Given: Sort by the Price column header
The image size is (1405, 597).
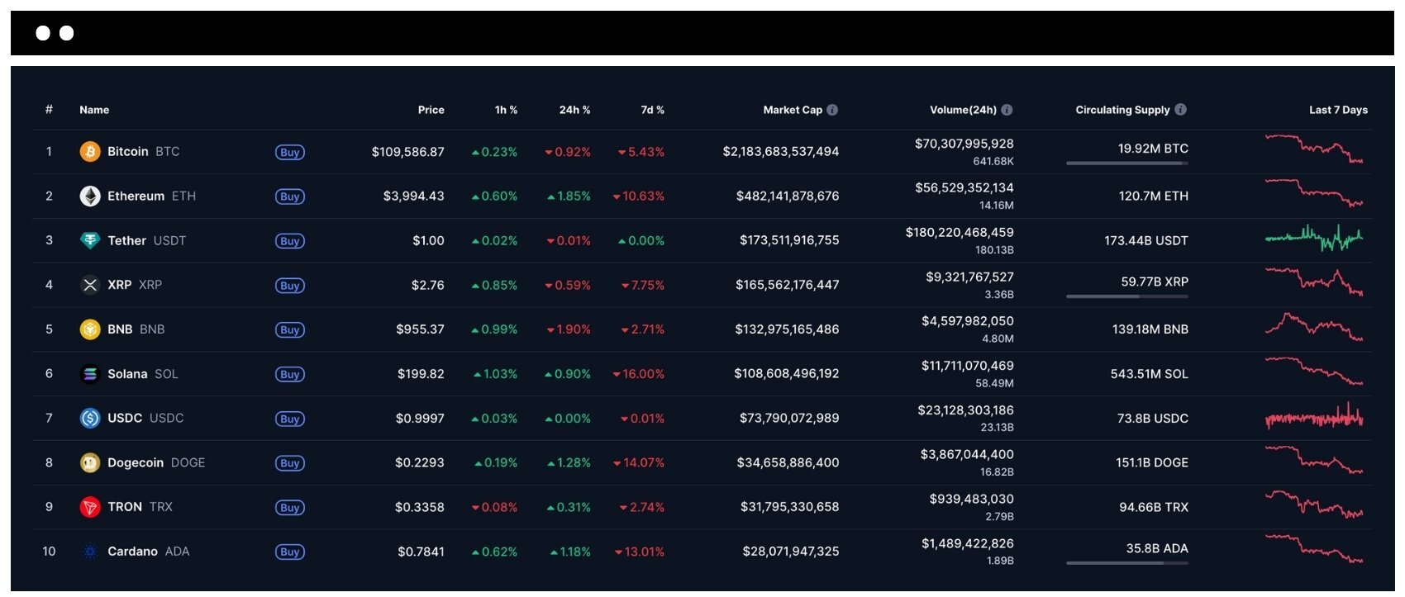Looking at the screenshot, I should [x=431, y=110].
